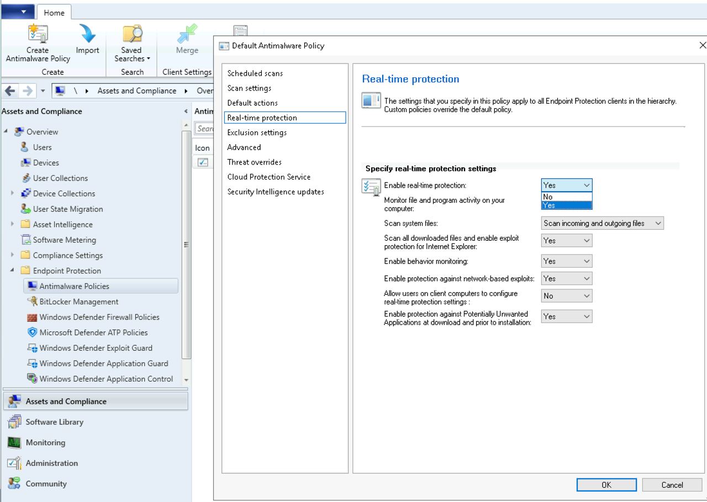Click the Assets and Compliance workspace icon
Image resolution: width=707 pixels, height=502 pixels.
14,401
